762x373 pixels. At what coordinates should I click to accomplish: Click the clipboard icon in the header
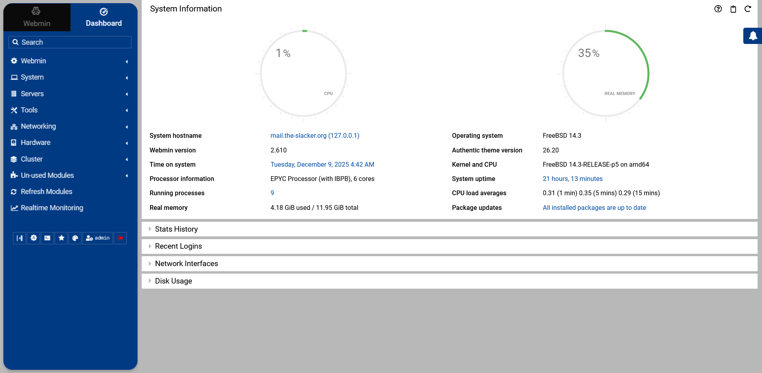pos(733,9)
